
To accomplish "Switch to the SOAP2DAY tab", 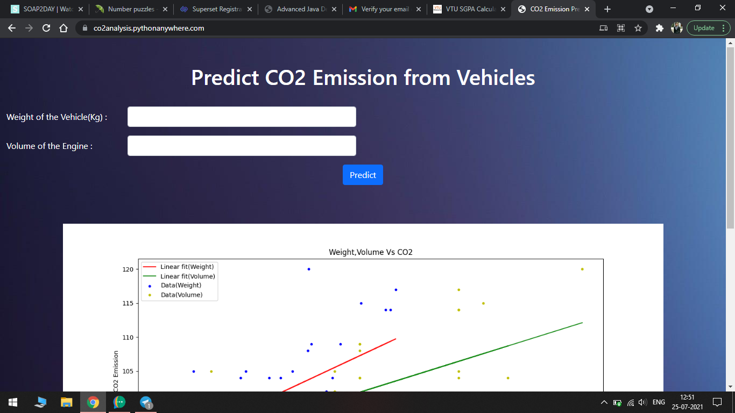I will pyautogui.click(x=48, y=9).
